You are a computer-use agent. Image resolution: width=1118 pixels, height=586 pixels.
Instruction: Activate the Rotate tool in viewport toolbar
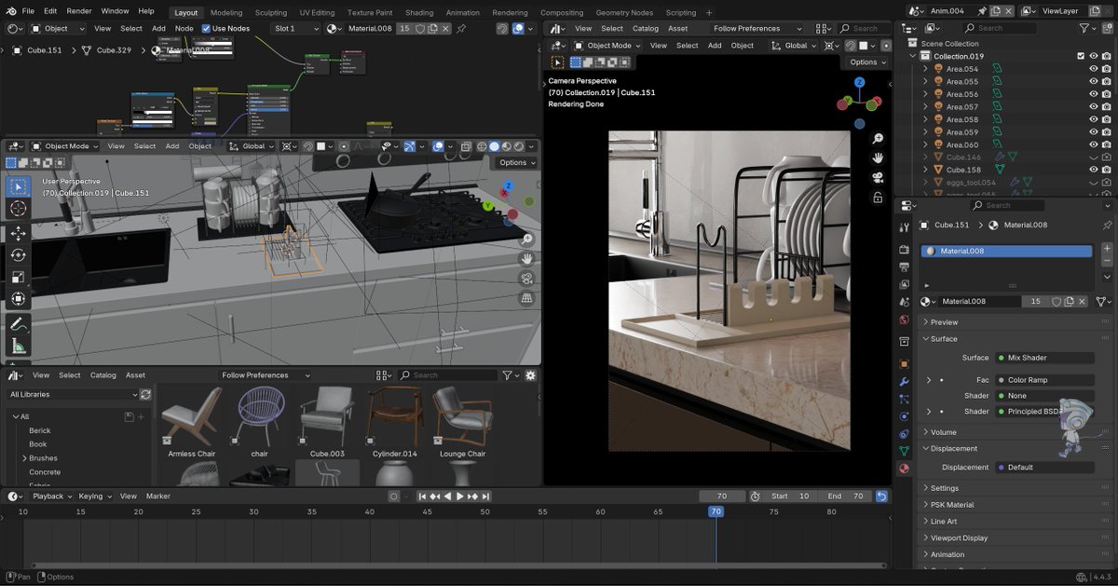(x=19, y=254)
